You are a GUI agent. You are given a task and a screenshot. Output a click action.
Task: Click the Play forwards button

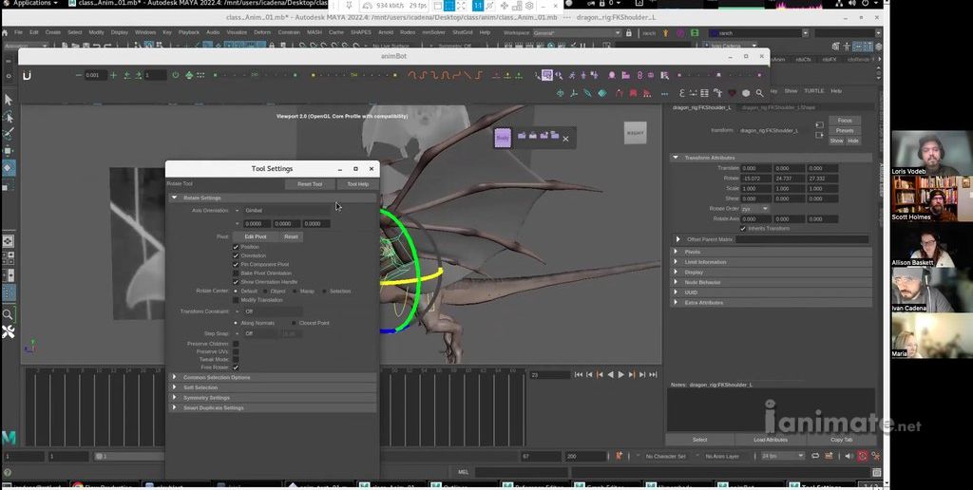point(621,375)
